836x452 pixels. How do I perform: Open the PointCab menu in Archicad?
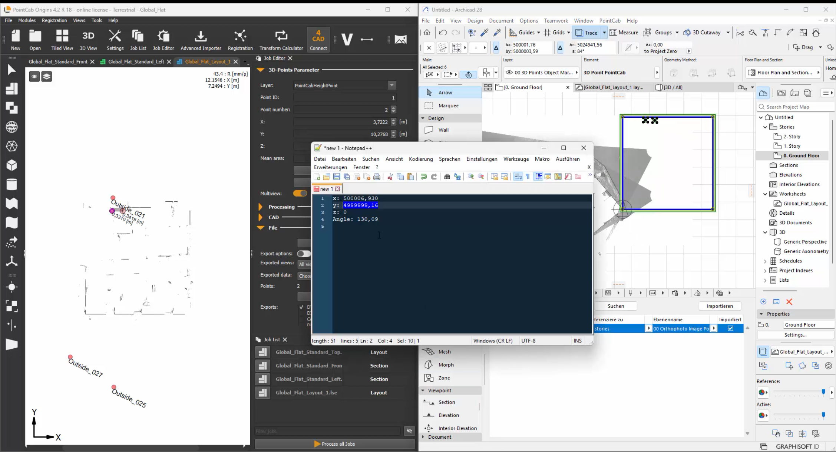(610, 21)
